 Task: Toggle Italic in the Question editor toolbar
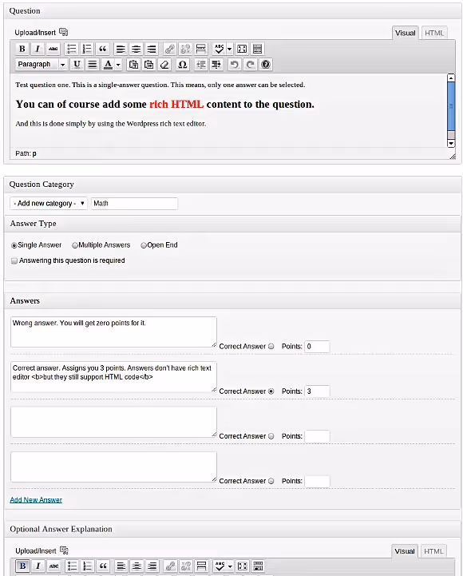click(38, 49)
